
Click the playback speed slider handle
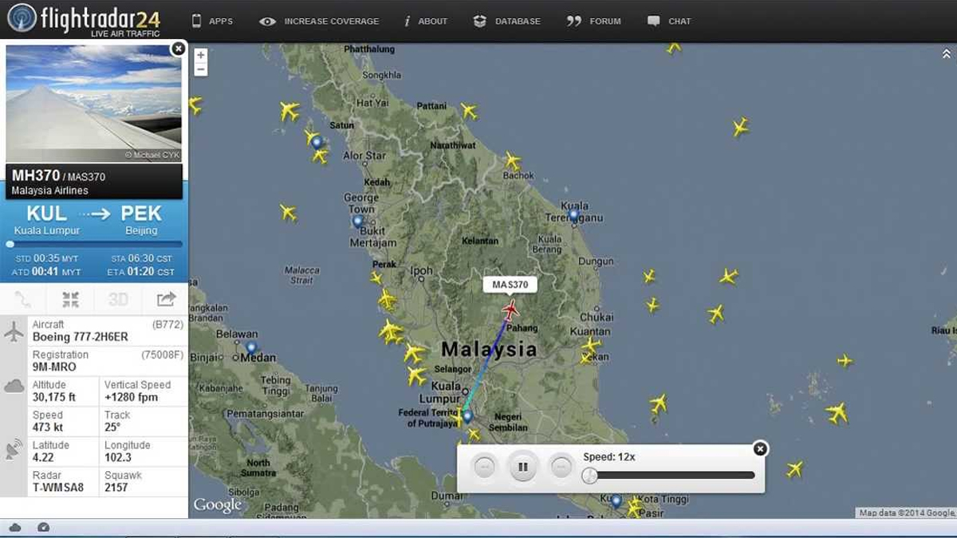click(589, 475)
